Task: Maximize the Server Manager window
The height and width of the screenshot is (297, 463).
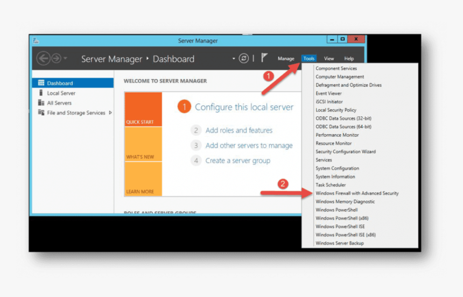Action: (x=342, y=39)
